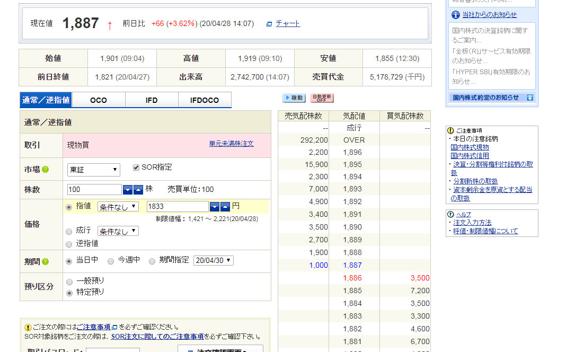Open the 当社からのお知らせ link
575x352 pixels.
click(x=490, y=15)
